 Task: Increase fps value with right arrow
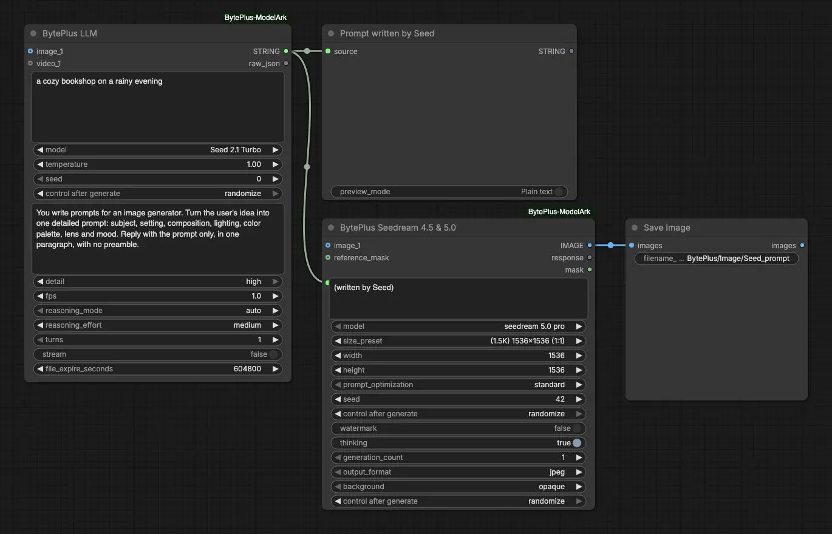[x=275, y=296]
